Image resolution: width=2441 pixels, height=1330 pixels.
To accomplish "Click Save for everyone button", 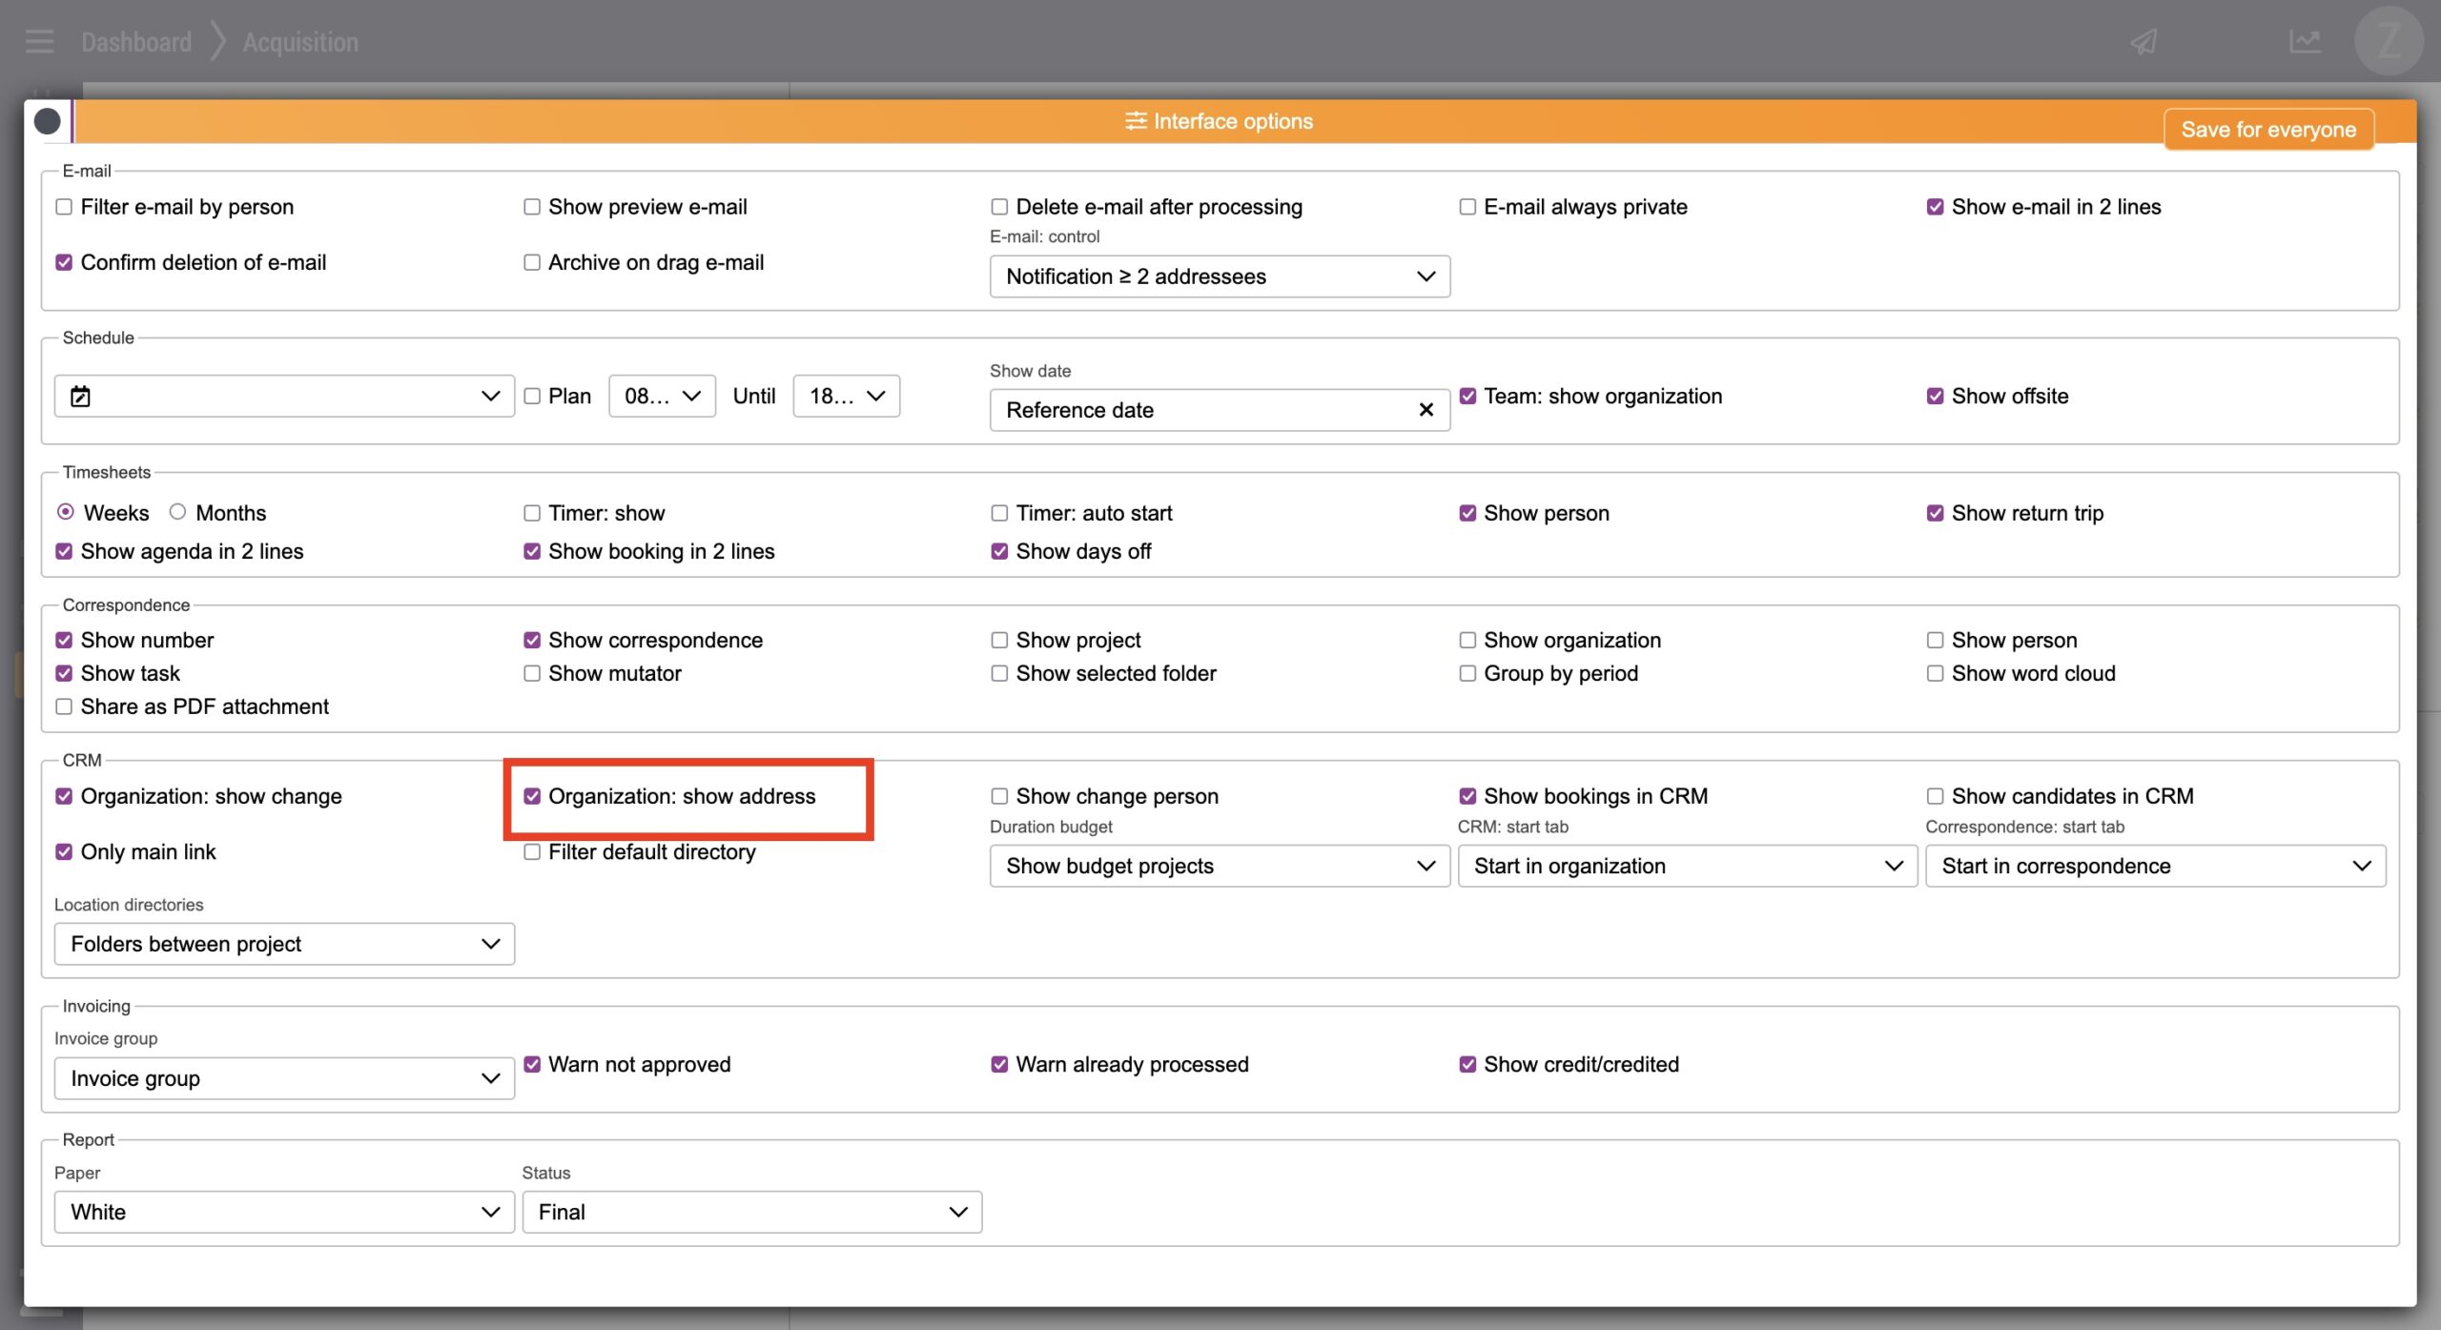I will [2267, 130].
